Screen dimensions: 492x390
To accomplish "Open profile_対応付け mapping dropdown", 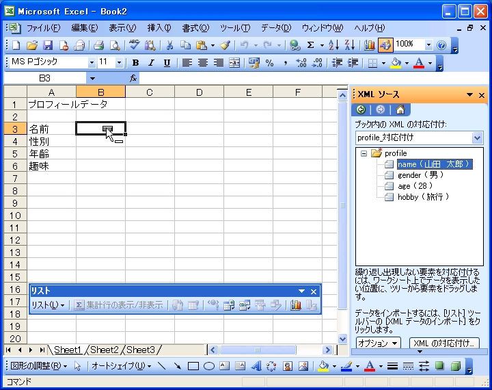I will coord(477,138).
